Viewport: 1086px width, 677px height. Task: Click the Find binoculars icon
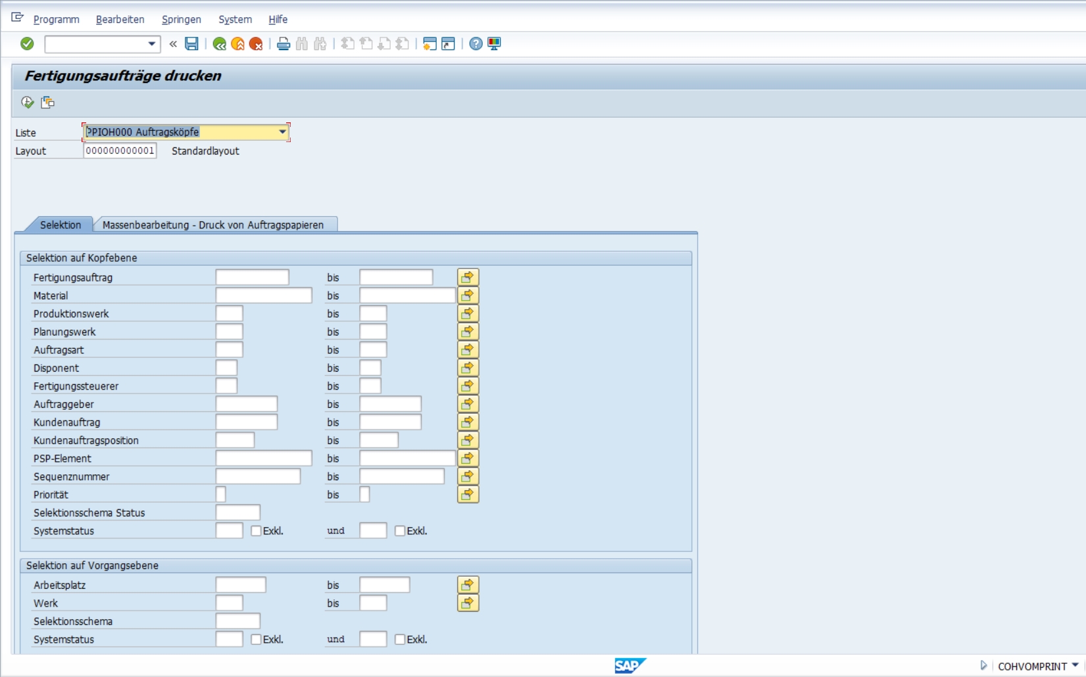click(302, 43)
